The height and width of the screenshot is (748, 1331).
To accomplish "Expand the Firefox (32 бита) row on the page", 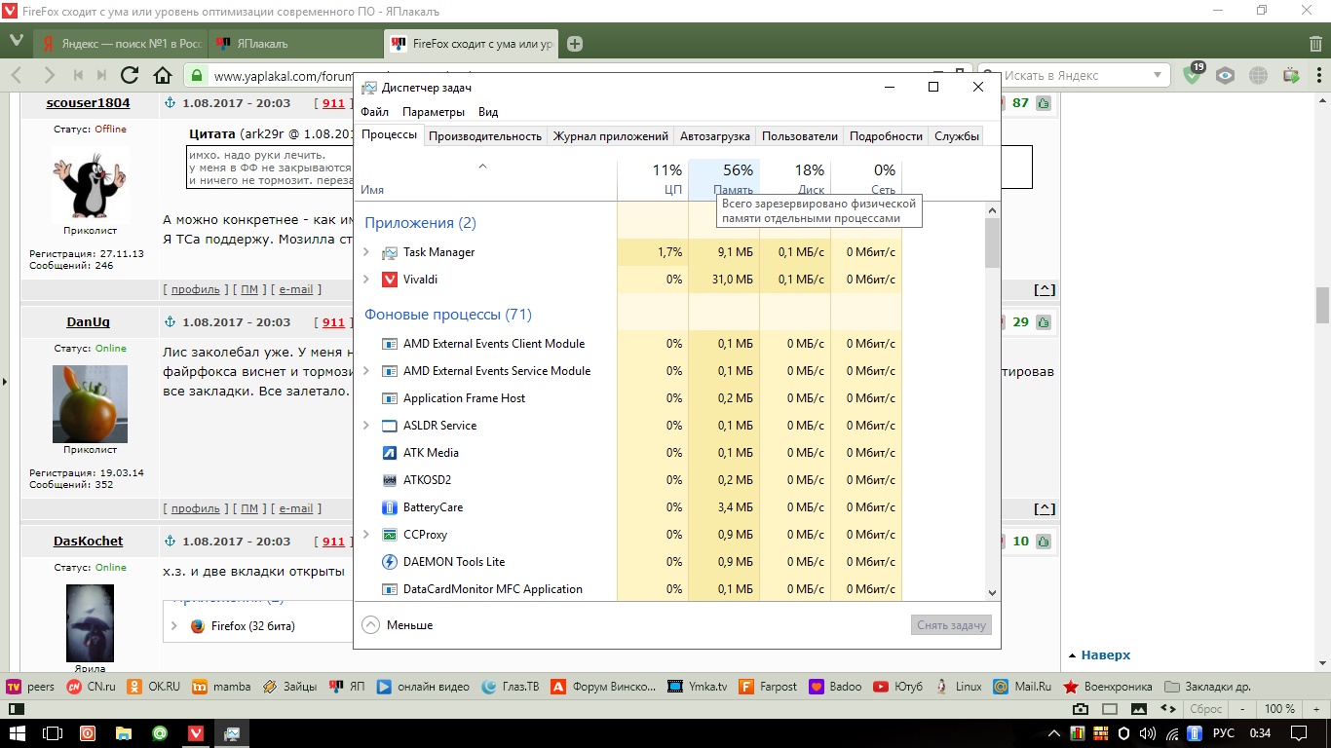I will pos(174,626).
